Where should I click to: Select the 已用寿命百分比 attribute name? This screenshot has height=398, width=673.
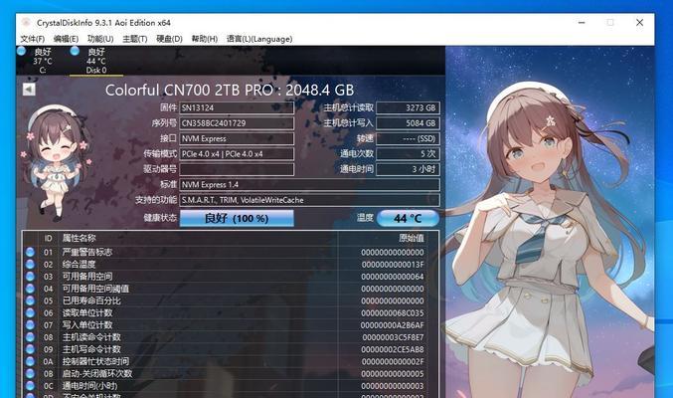(91, 300)
